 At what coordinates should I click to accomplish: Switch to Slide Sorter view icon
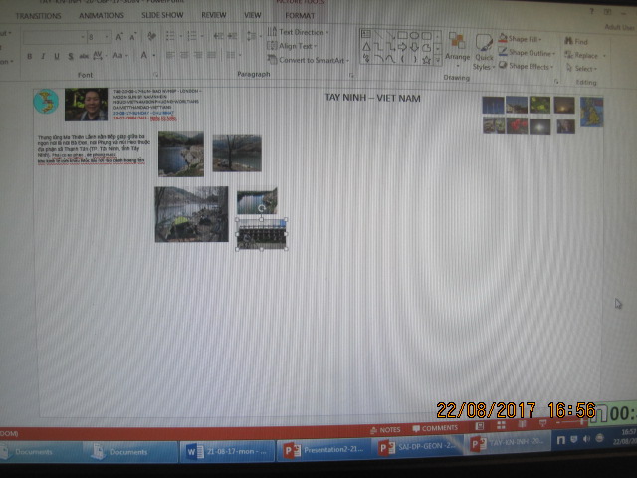click(501, 425)
